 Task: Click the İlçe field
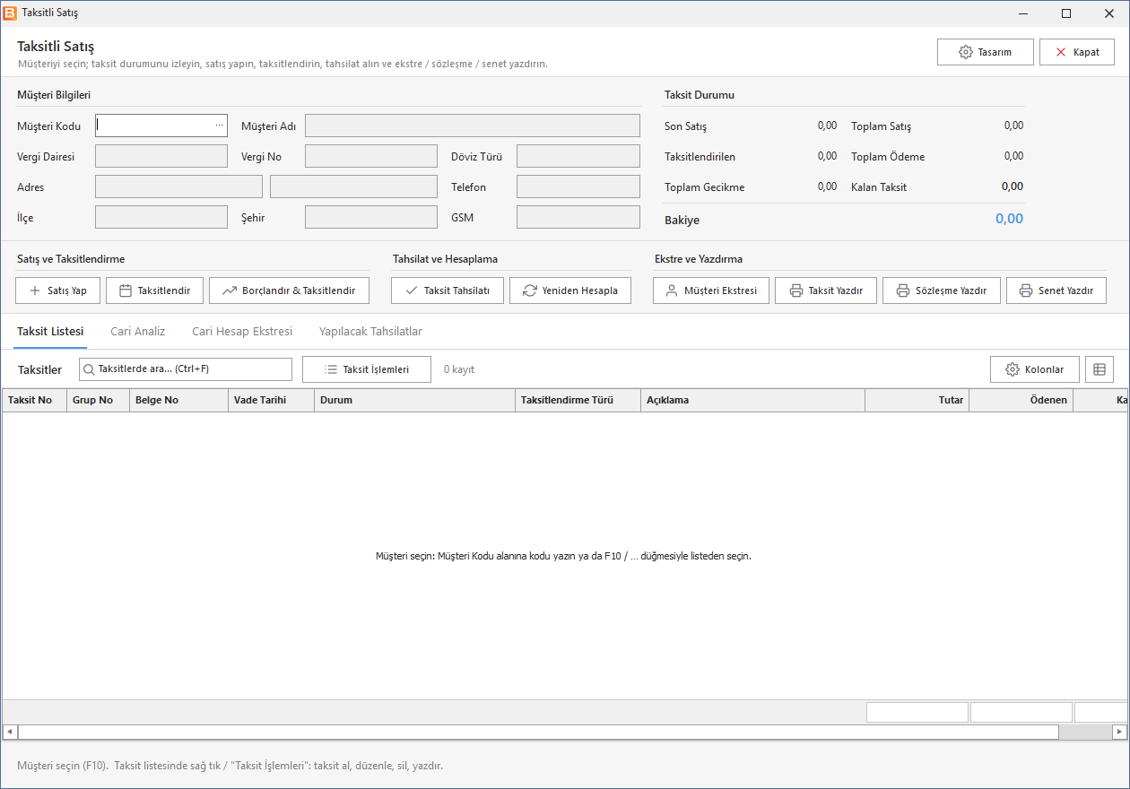[161, 217]
